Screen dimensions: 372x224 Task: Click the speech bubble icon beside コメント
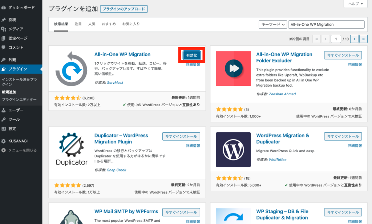(x=3, y=47)
